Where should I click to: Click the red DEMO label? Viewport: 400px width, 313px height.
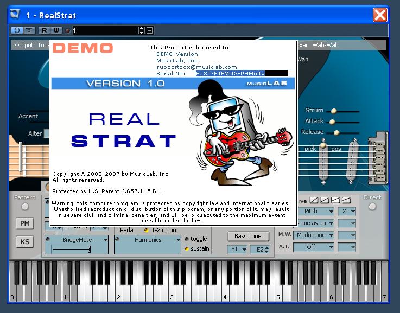(x=82, y=48)
